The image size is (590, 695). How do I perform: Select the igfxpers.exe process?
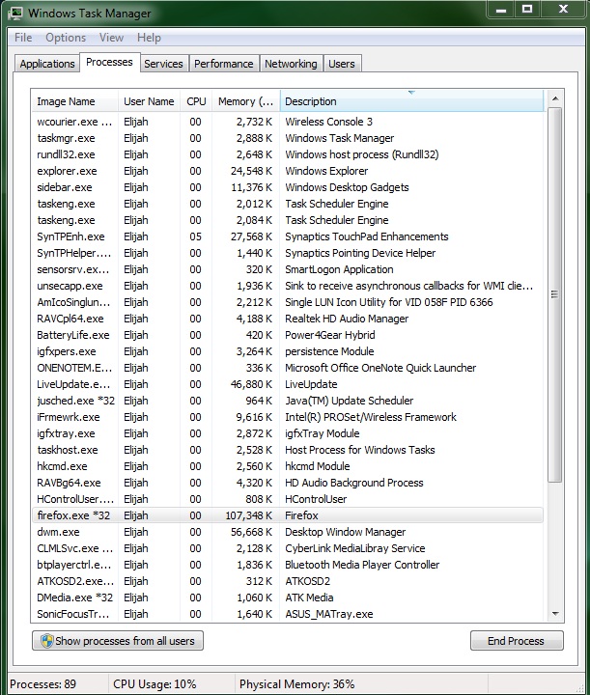(287, 351)
